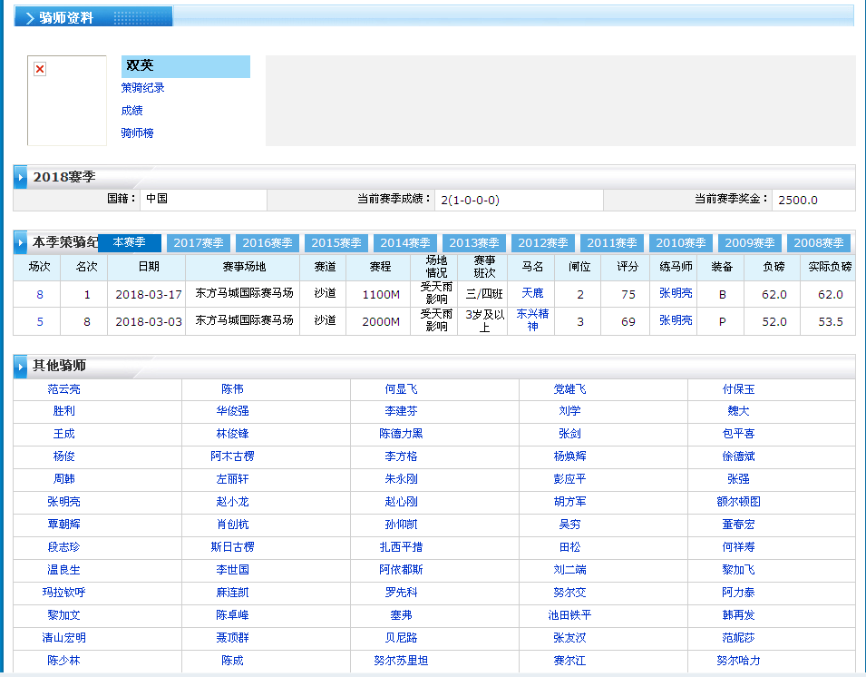Screen dimensions: 866x677
Task: Open the 策骑纪录 link
Action: [x=142, y=88]
